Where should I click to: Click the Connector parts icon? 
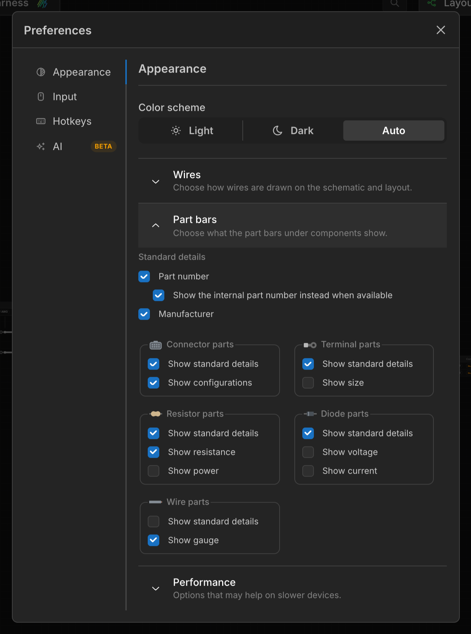(x=156, y=345)
